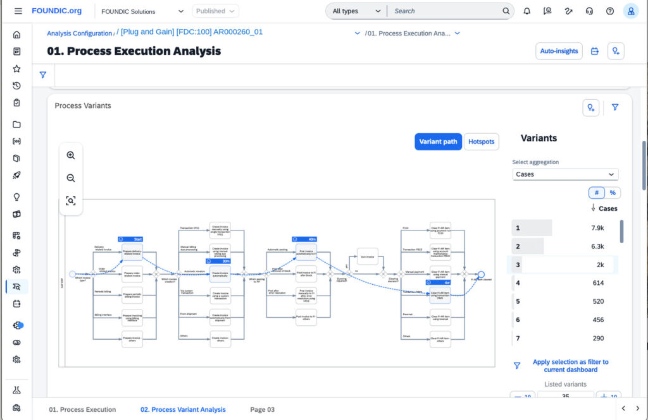Go to Home in sidebar

point(16,35)
